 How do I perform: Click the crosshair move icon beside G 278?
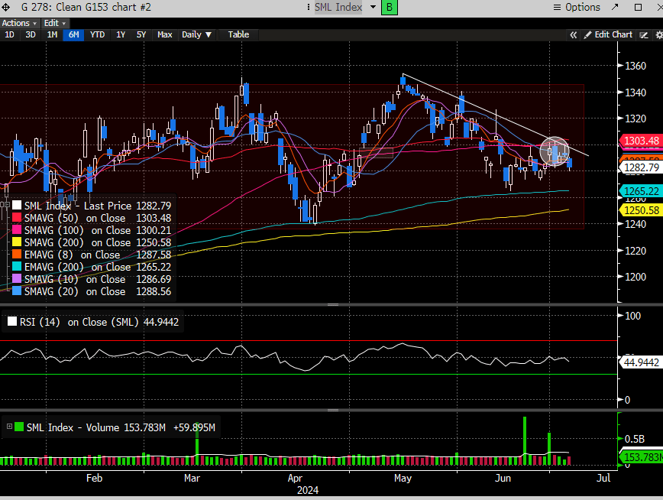(x=6, y=7)
